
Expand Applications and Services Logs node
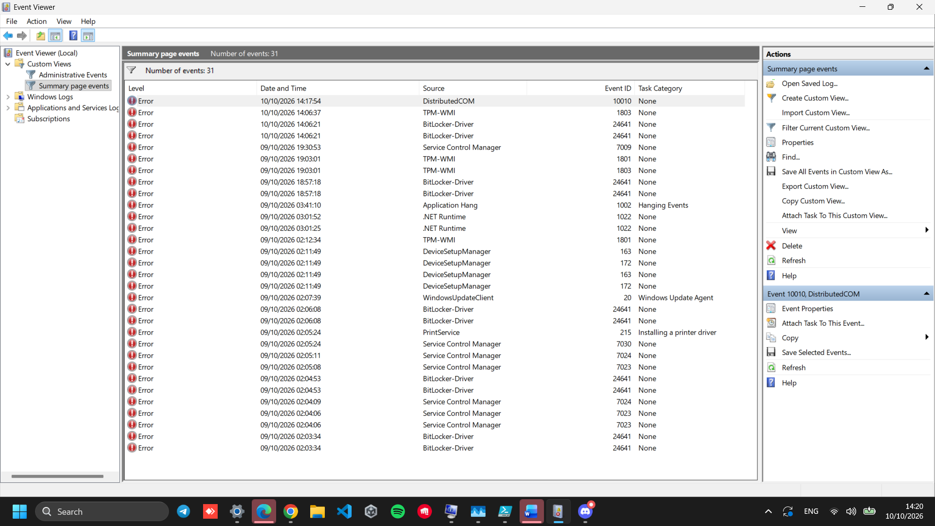click(8, 108)
